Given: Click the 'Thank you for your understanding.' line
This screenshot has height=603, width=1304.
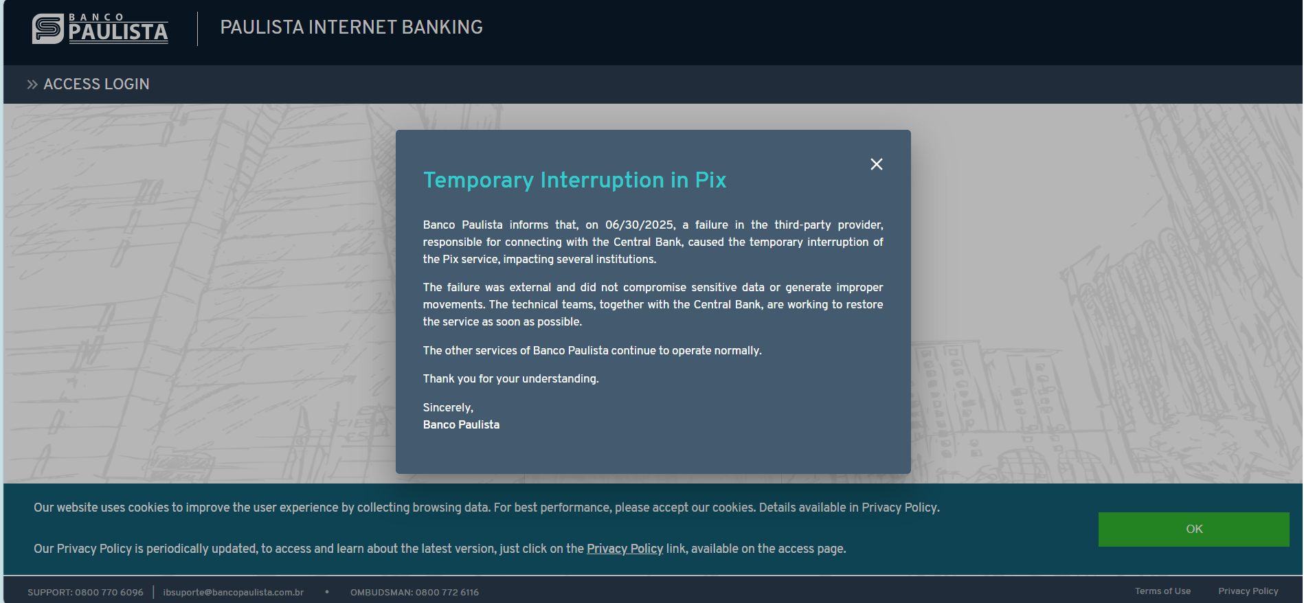Looking at the screenshot, I should (x=510, y=378).
